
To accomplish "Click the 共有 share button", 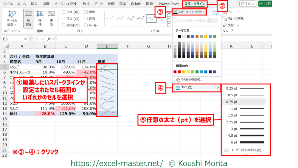I will (x=265, y=4).
